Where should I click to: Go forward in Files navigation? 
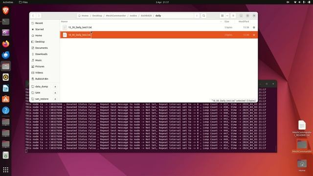(39, 16)
